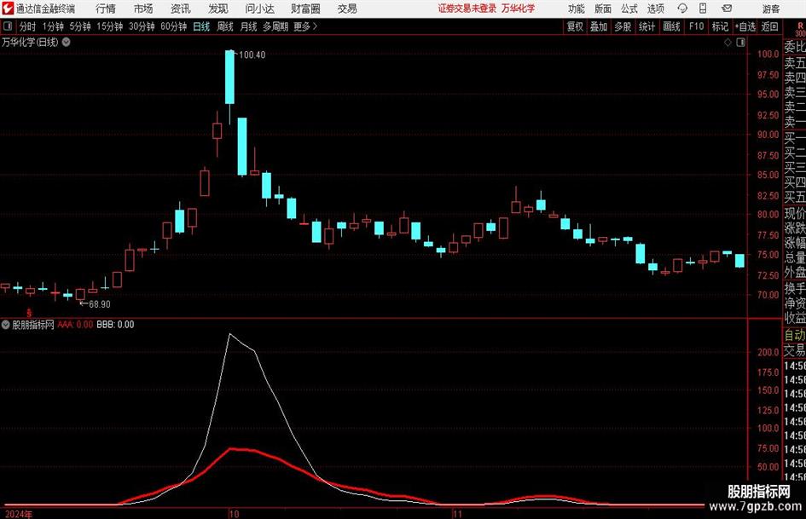
Task: Open the 财富圈 menu
Action: click(305, 9)
